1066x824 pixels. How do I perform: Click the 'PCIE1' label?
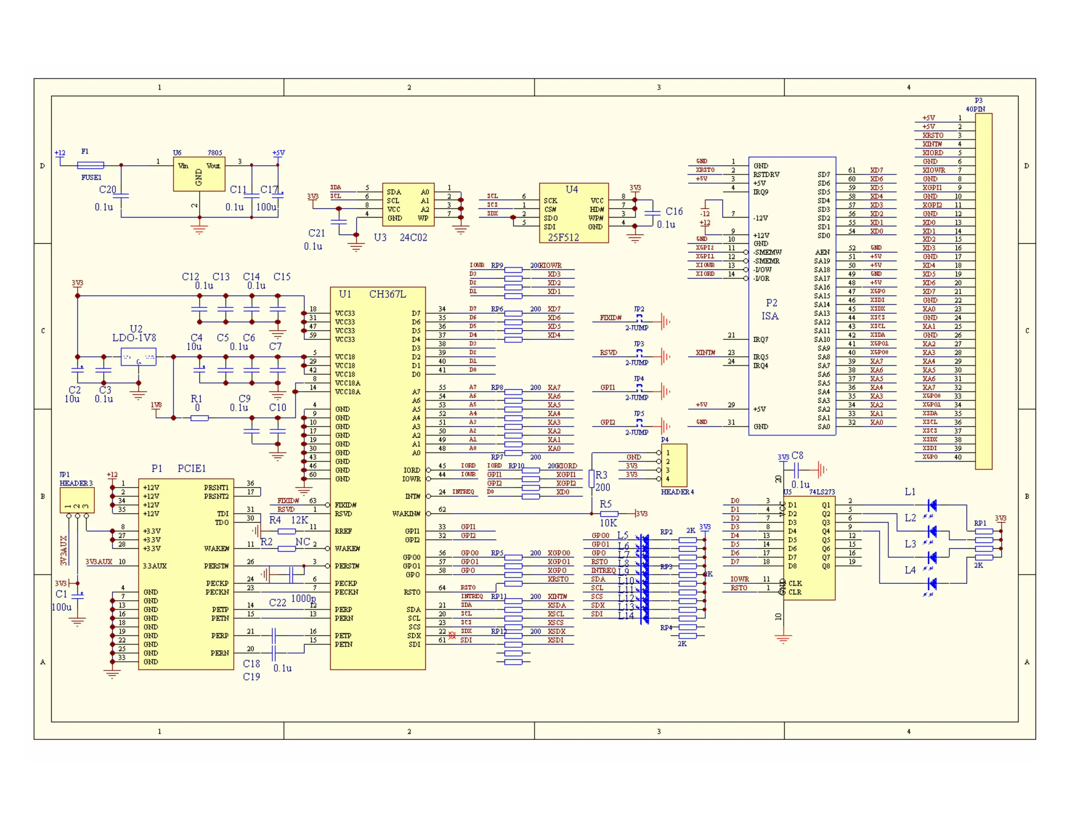point(192,469)
